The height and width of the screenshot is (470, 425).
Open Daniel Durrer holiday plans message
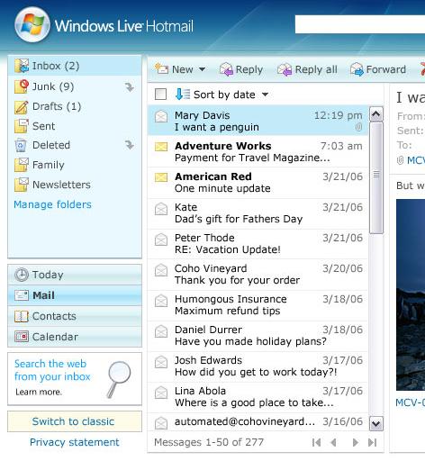coord(258,336)
